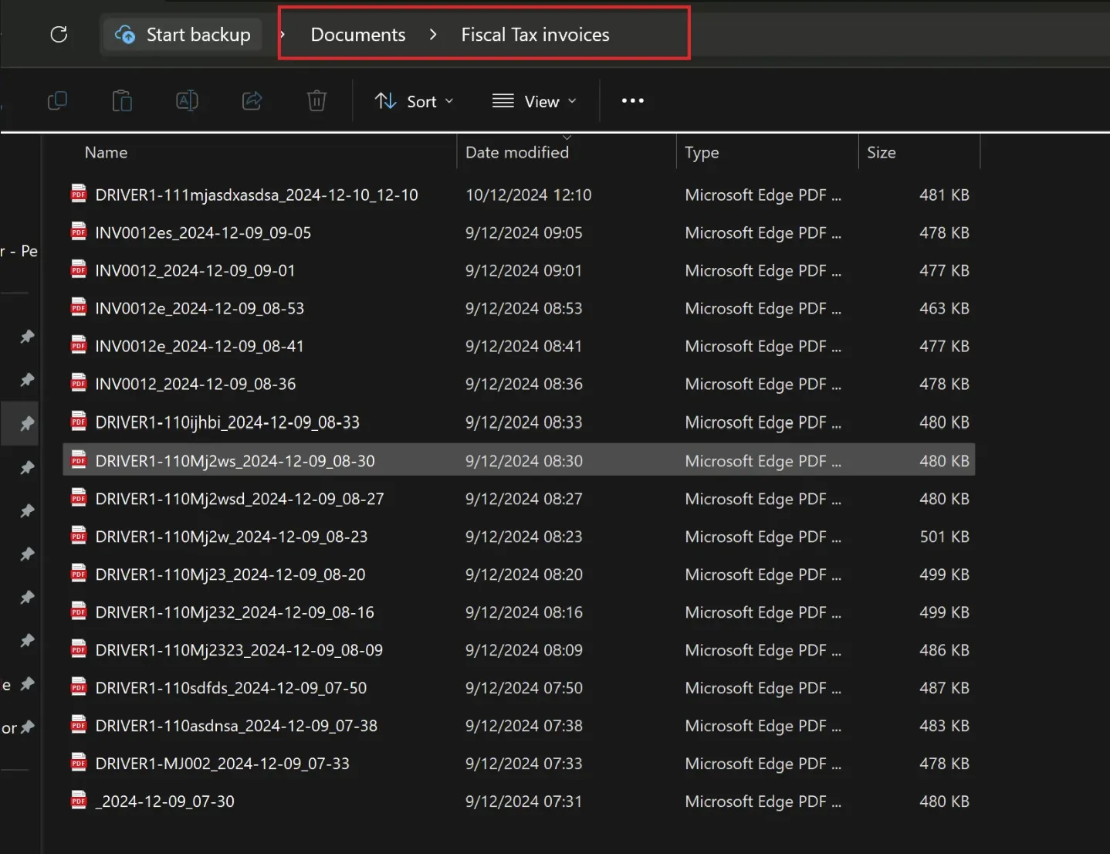This screenshot has height=854, width=1110.
Task: Click PDF icon of DRIVER1-110Mj23_2024-12-09_08-20
Action: click(x=79, y=573)
